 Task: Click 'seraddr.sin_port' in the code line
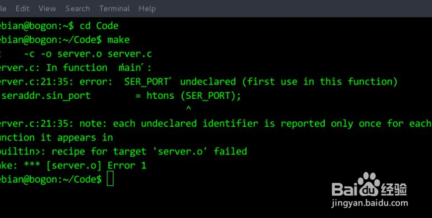46,96
